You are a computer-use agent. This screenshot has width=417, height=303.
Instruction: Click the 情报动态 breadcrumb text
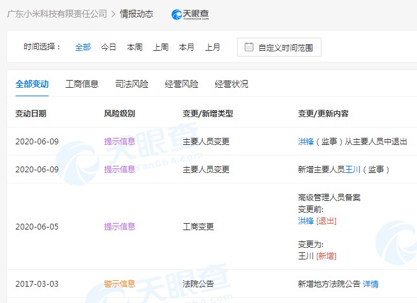(136, 14)
